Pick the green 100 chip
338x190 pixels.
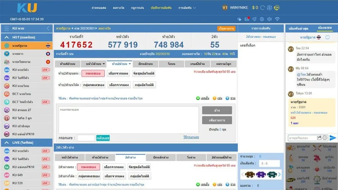click(x=272, y=174)
